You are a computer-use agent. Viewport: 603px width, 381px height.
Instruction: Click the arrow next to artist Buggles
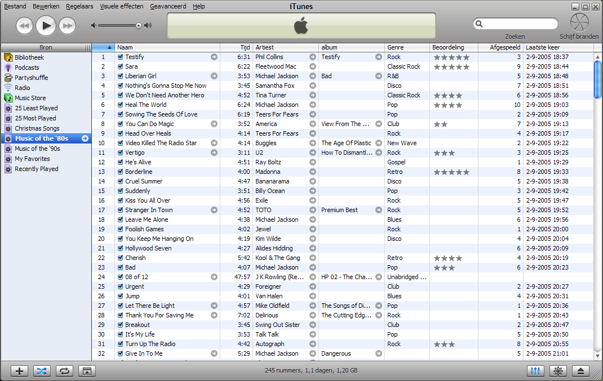tap(313, 143)
